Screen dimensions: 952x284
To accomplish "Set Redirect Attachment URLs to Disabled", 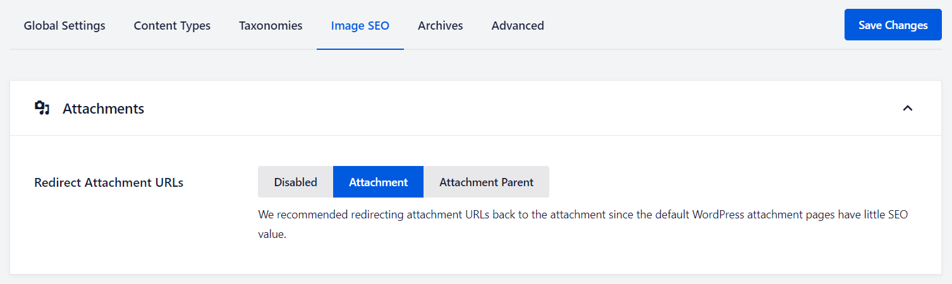I will 295,182.
